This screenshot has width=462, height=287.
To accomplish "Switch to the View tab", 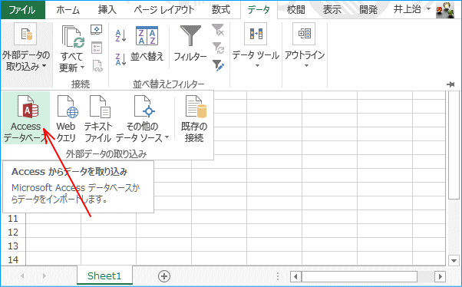I will point(332,10).
